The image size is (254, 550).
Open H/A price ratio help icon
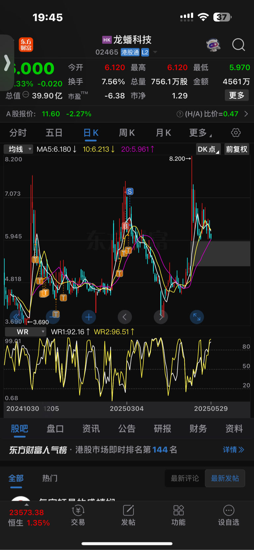tap(180, 114)
